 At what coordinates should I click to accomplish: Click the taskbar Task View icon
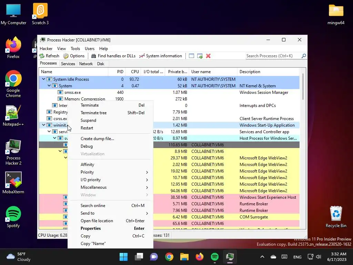pyautogui.click(x=139, y=257)
